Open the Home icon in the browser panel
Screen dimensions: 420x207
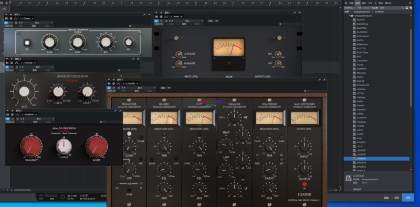click(x=346, y=3)
